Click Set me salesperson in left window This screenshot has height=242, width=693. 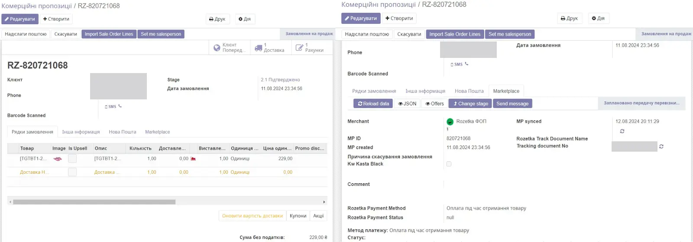tap(161, 34)
